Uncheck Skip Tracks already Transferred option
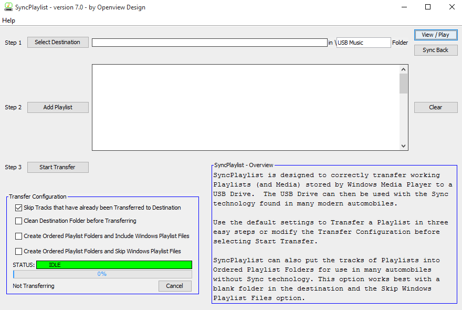462x310 pixels. 19,208
